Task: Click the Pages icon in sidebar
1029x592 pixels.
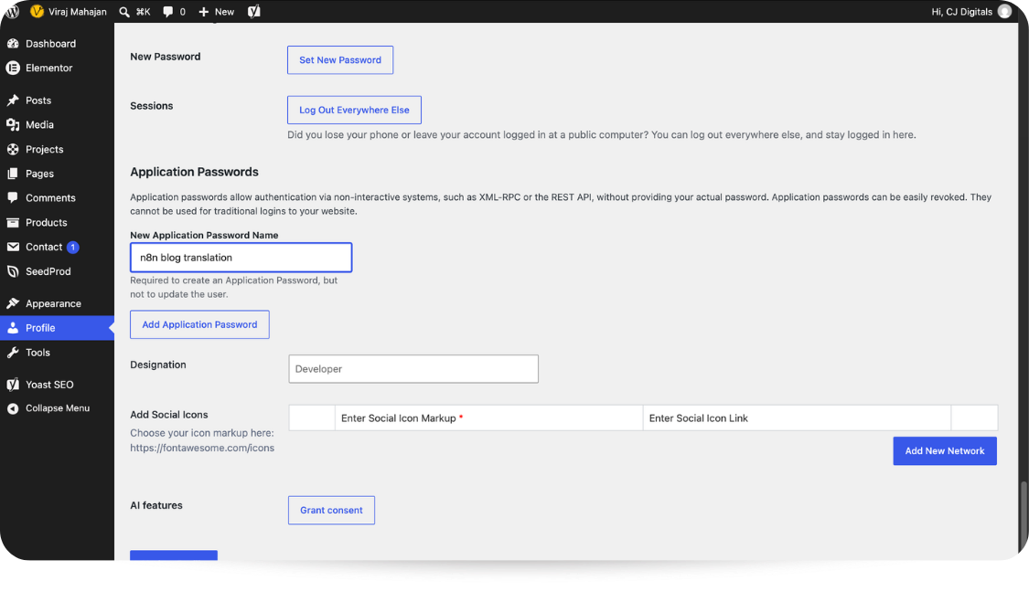Action: [x=13, y=174]
